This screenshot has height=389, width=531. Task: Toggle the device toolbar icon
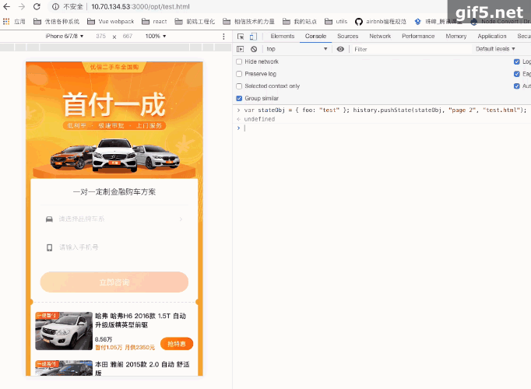[253, 37]
